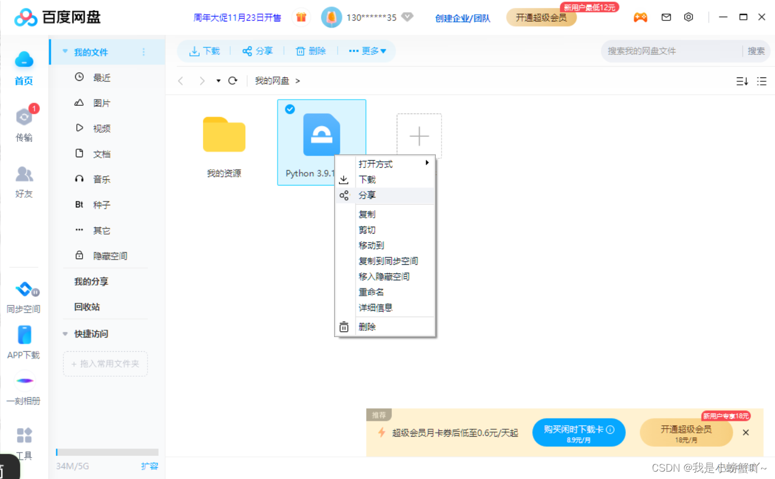Open the hexagon settings icon
This screenshot has width=775, height=479.
click(689, 17)
